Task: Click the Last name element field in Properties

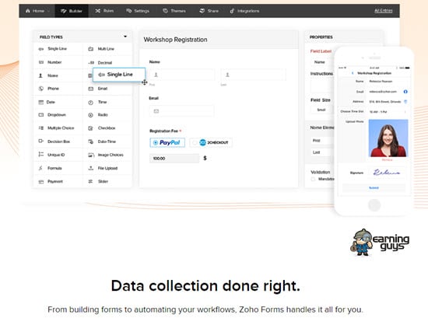Action: (322, 152)
